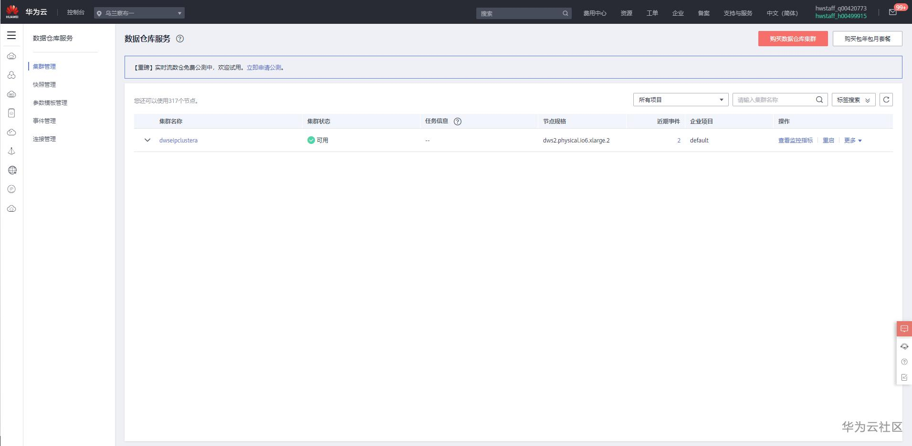Screen dimensions: 912x446
Task: Open the dwseipclustera cluster link
Action: pos(178,141)
